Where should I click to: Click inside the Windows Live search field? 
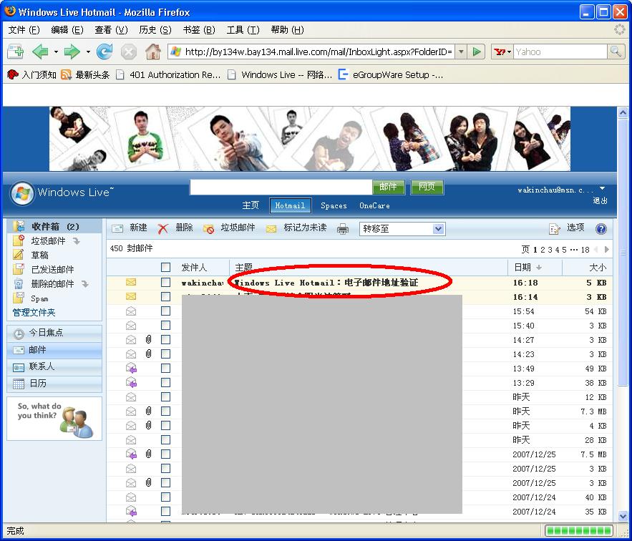pos(281,187)
